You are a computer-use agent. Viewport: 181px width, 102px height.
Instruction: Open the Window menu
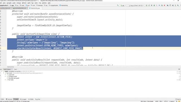click(44, 3)
